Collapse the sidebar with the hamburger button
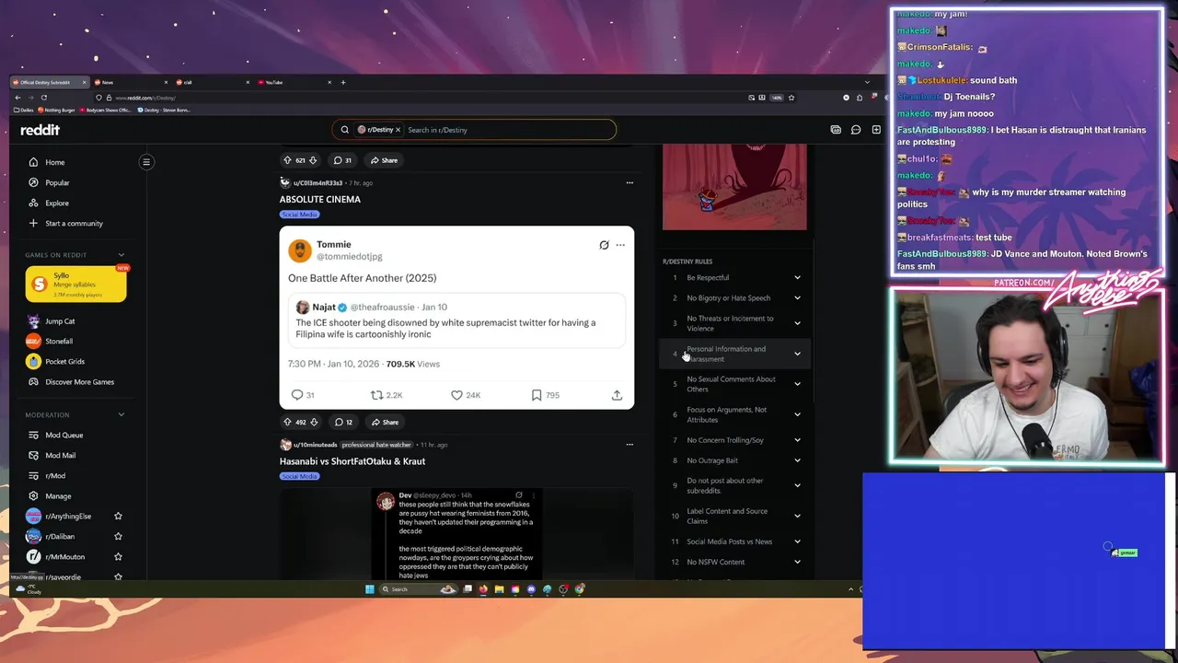Viewport: 1178px width, 663px height. pyautogui.click(x=145, y=162)
